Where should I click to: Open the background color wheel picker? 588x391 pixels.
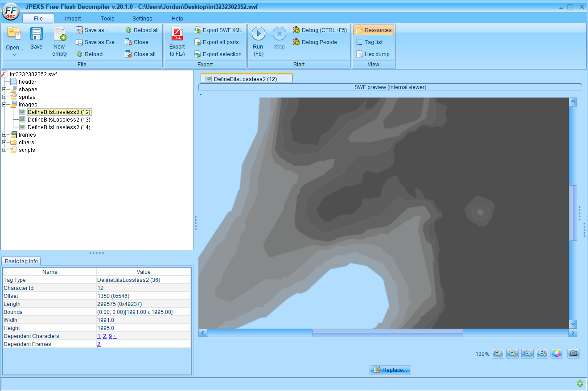pos(556,353)
